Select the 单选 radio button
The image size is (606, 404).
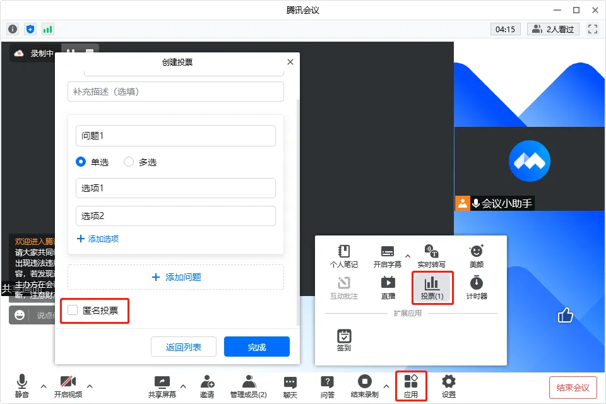tap(80, 162)
